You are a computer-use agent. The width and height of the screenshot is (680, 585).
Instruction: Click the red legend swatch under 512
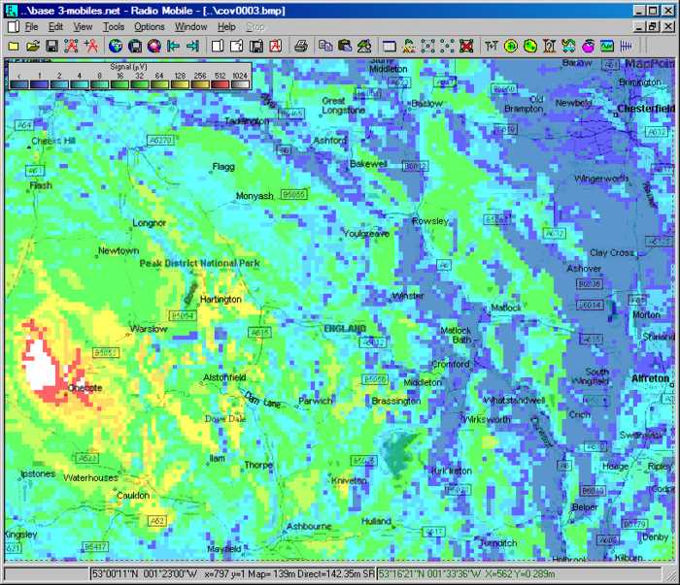[x=221, y=84]
